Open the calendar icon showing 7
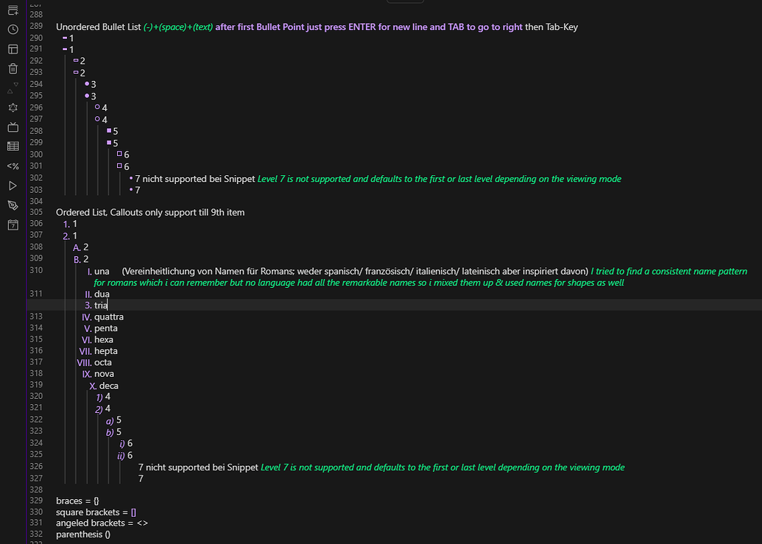762x544 pixels. pos(12,225)
